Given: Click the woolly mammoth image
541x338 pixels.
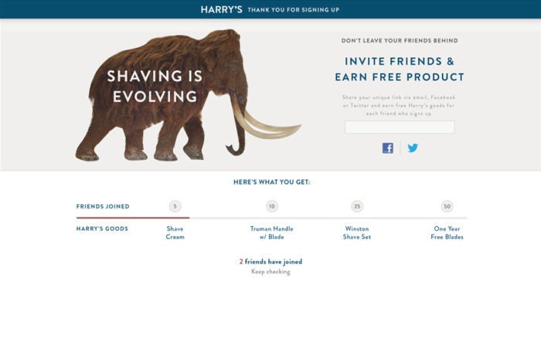Looking at the screenshot, I should pyautogui.click(x=188, y=96).
